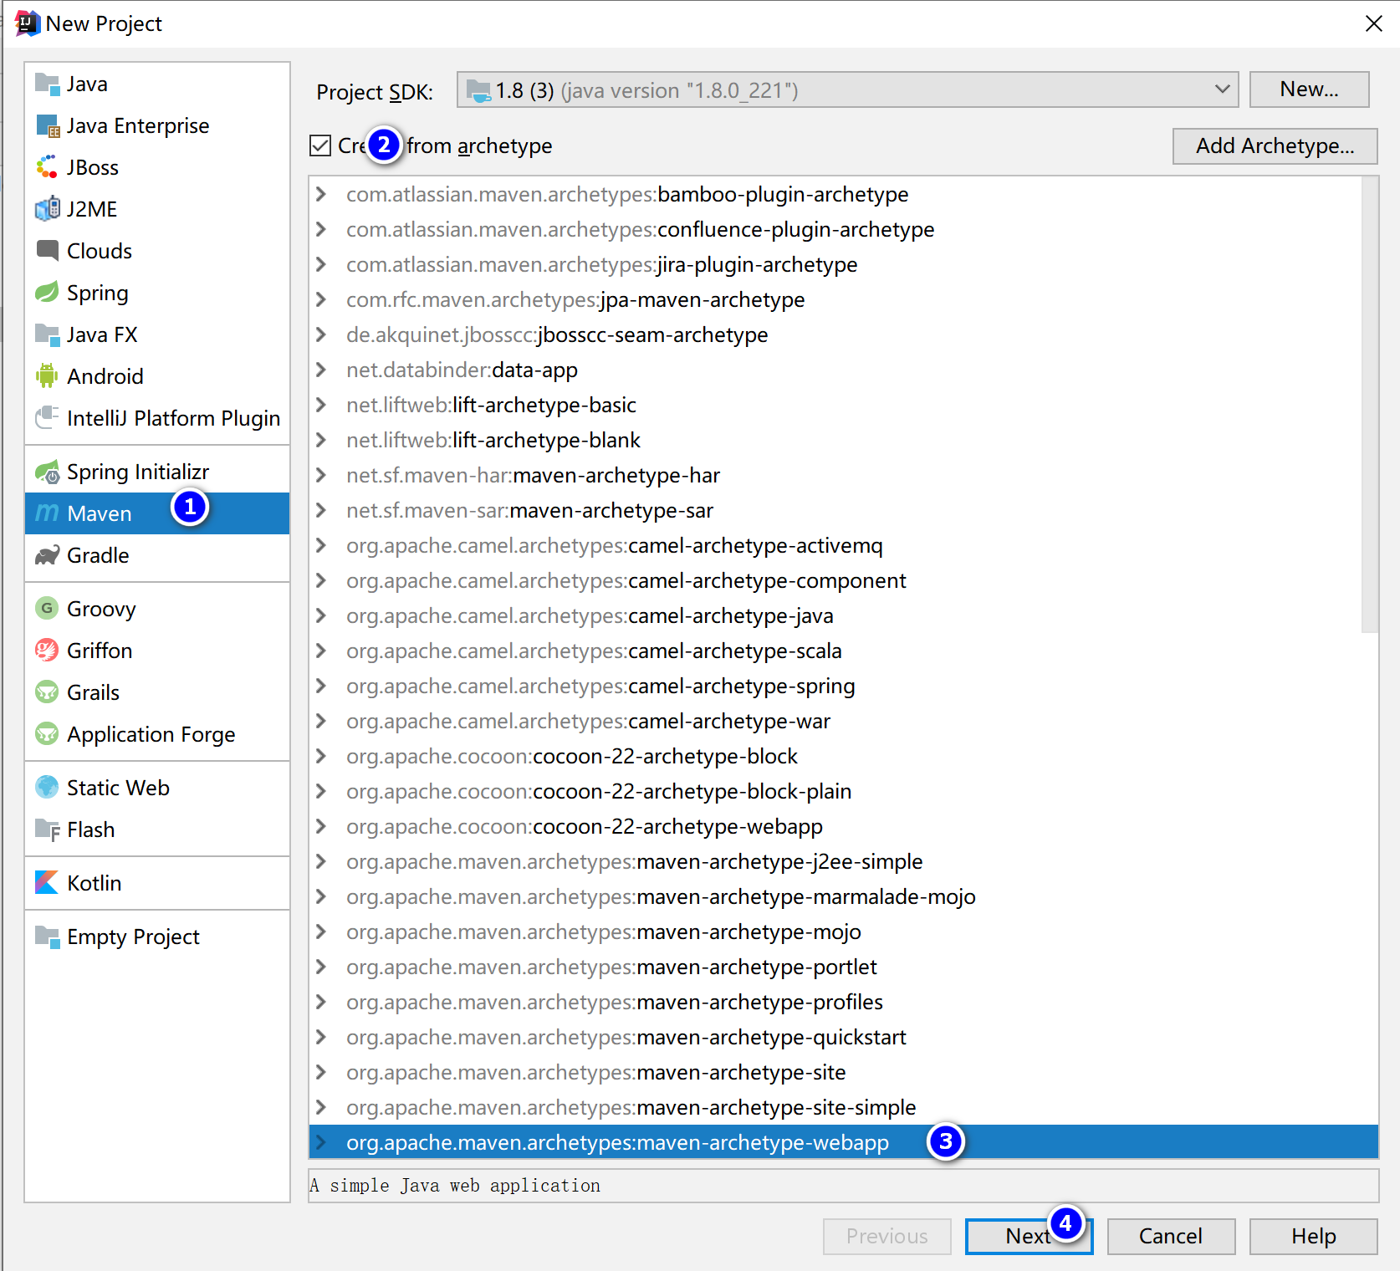This screenshot has width=1400, height=1271.
Task: Click the Grails icon
Action: (x=48, y=692)
